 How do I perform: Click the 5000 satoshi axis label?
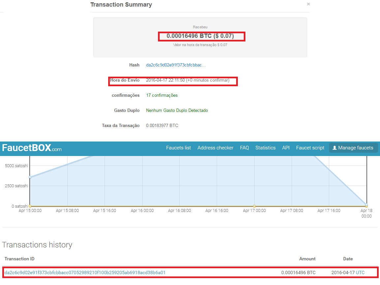coord(16,166)
